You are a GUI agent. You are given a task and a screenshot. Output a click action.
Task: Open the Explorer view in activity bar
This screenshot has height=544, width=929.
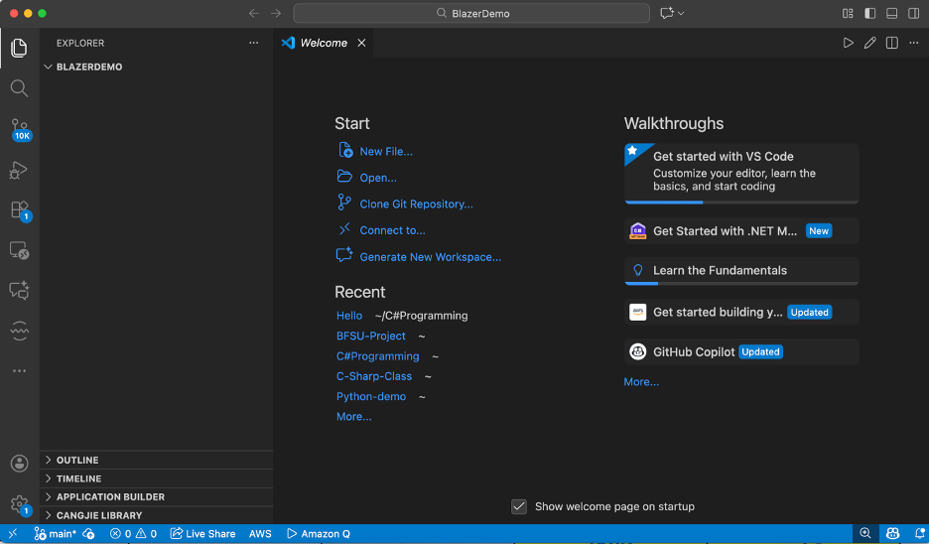tap(19, 48)
